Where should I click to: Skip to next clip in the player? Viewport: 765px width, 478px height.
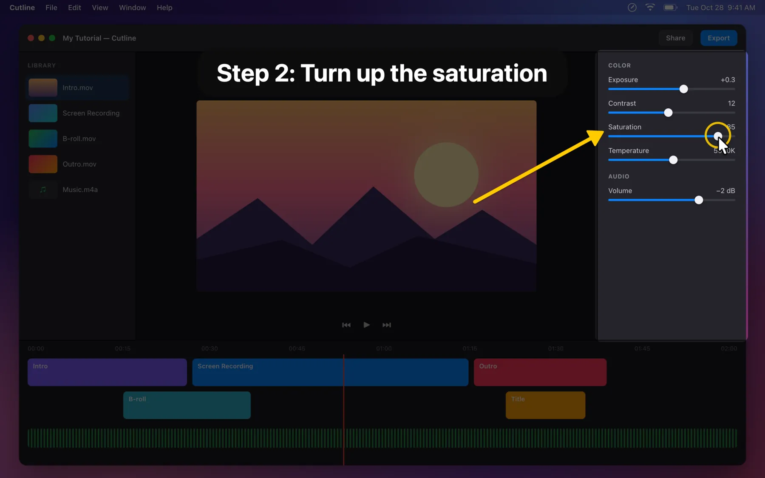[386, 325]
